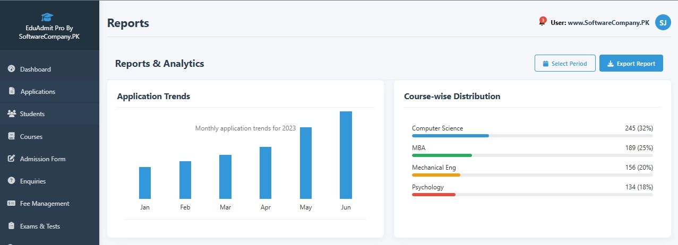This screenshot has width=678, height=245.
Task: Click the "Reports & Analytics" heading
Action: click(x=159, y=64)
